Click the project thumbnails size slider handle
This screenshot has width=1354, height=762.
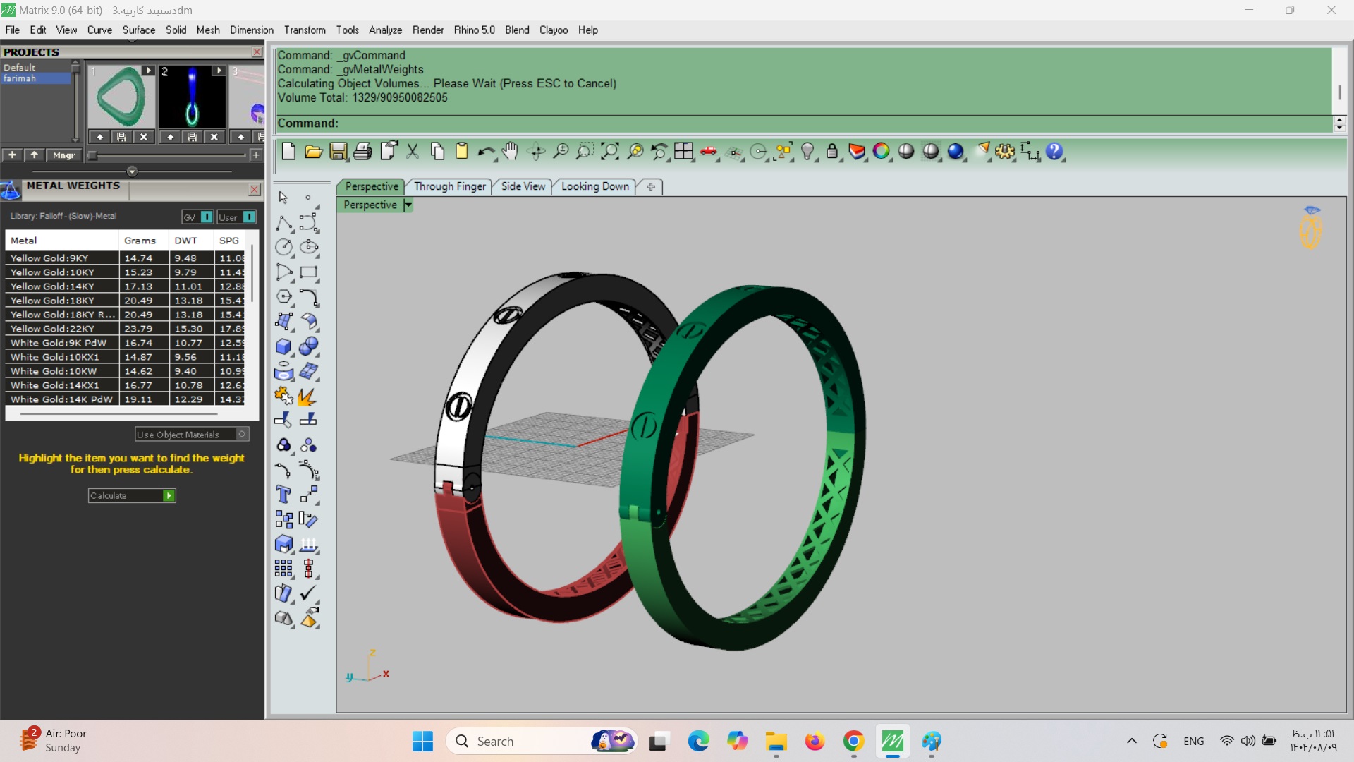tap(92, 155)
